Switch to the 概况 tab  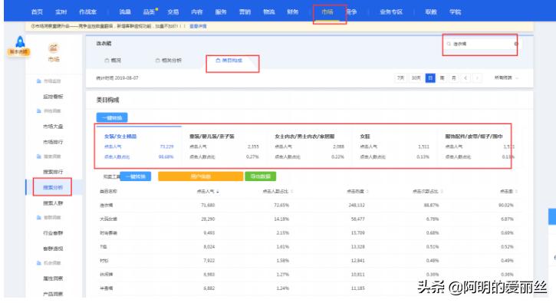[113, 61]
